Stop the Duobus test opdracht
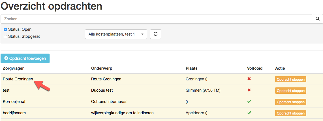The image size is (323, 121). click(291, 91)
